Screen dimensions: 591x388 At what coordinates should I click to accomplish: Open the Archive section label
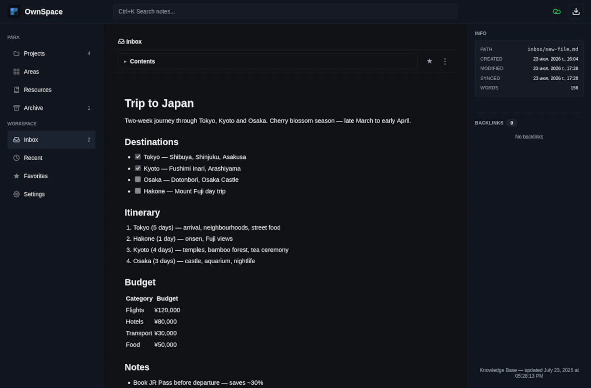click(x=33, y=108)
